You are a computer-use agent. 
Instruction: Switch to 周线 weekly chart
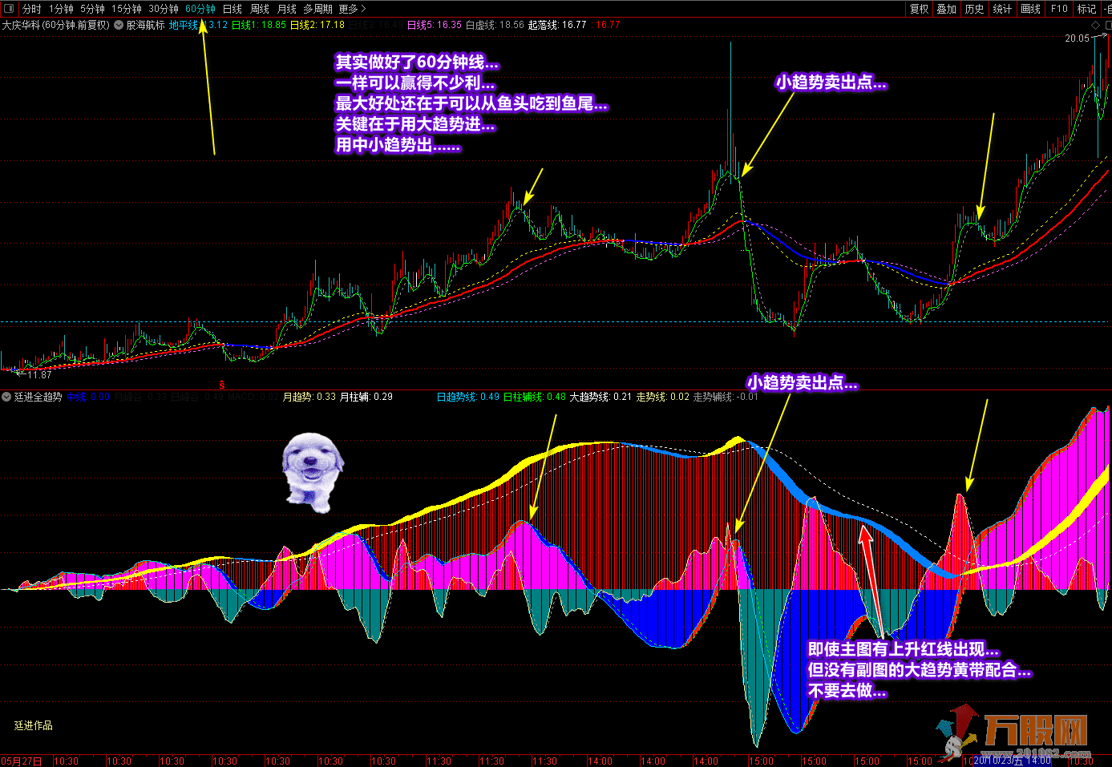260,9
